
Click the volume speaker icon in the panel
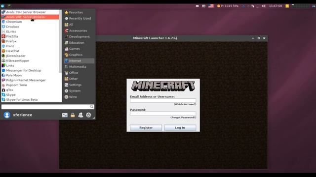pyautogui.click(x=263, y=6)
